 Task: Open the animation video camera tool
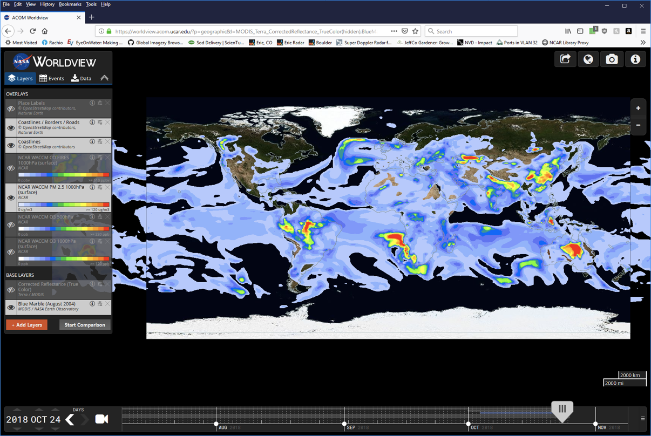[101, 419]
